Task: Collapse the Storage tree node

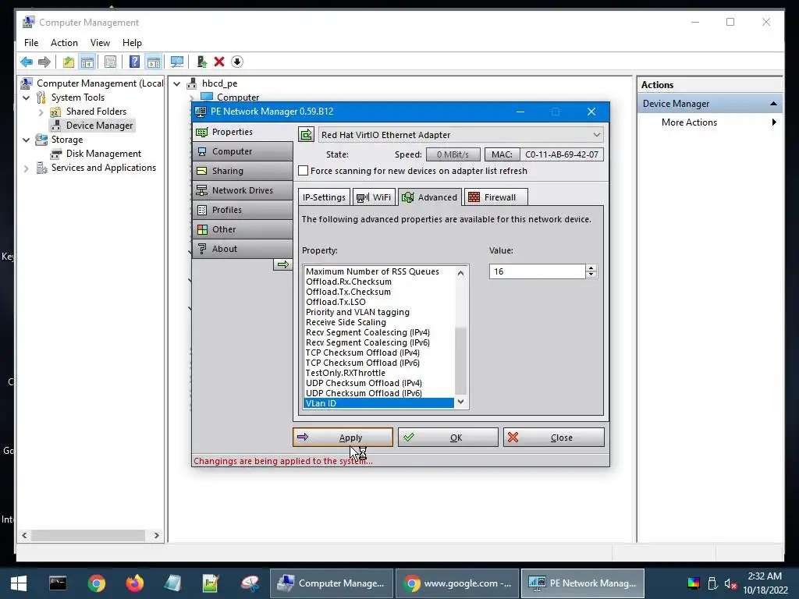Action: click(27, 140)
